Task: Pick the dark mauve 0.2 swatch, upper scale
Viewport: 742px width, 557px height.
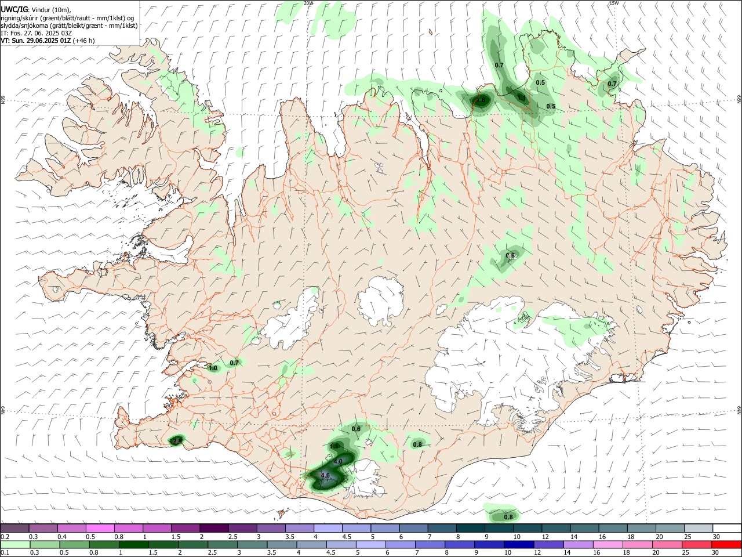Action: [14, 528]
